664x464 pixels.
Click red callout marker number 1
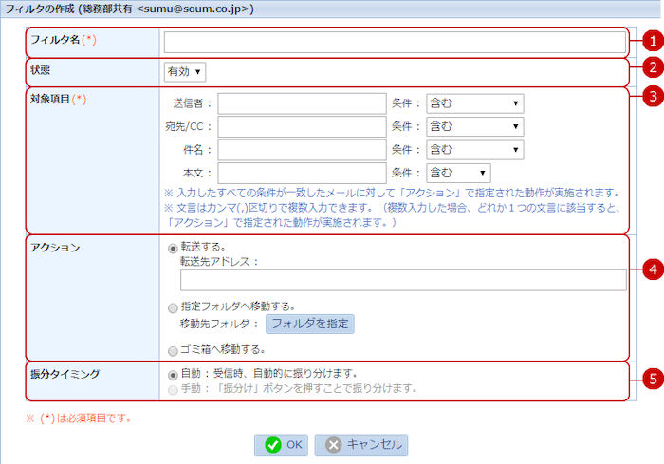click(x=651, y=41)
